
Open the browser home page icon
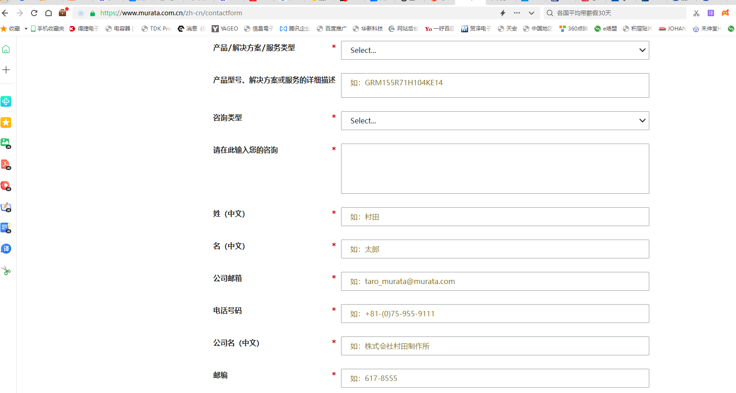[x=49, y=13]
